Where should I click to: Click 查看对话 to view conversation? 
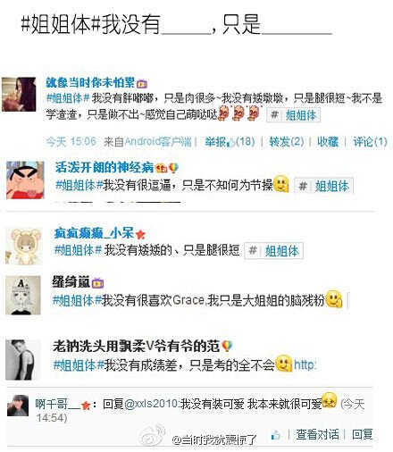(317, 435)
